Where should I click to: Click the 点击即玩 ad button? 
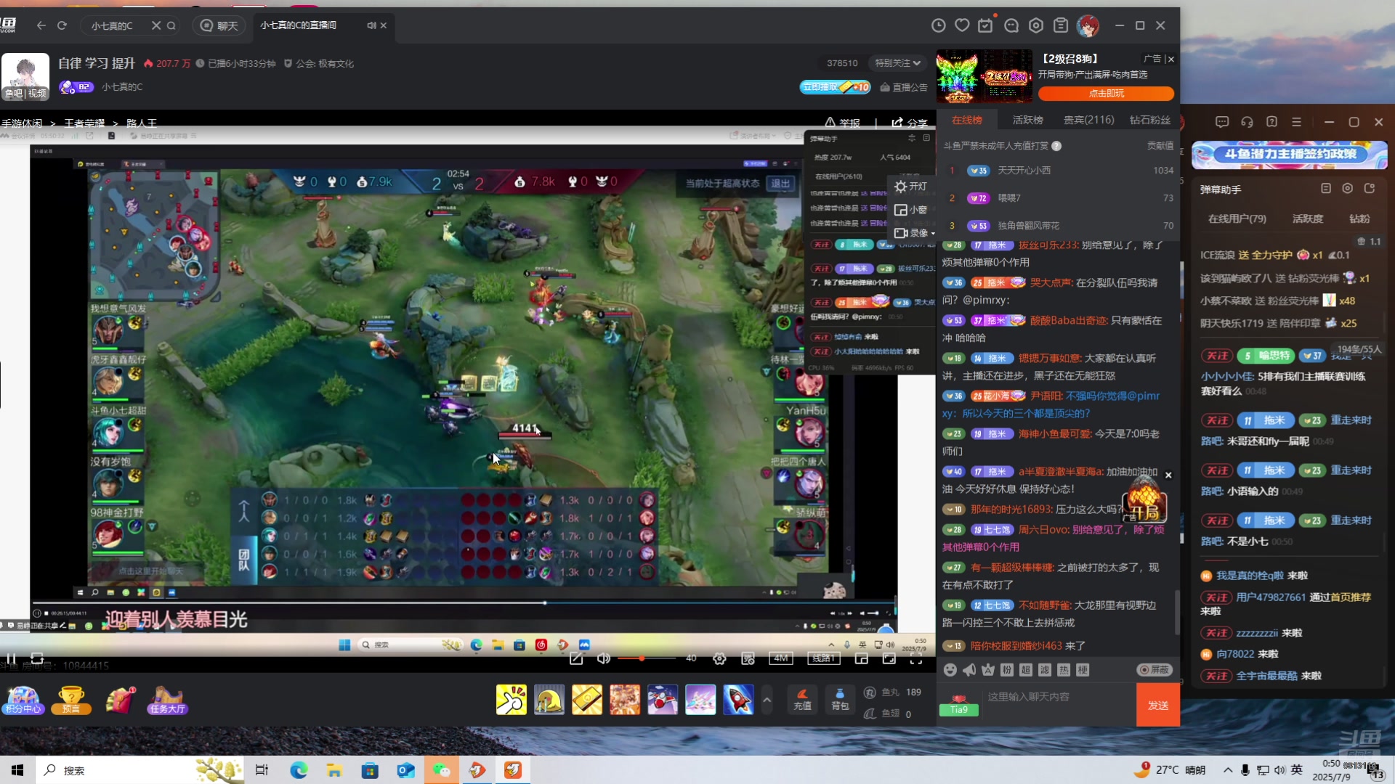tap(1106, 94)
